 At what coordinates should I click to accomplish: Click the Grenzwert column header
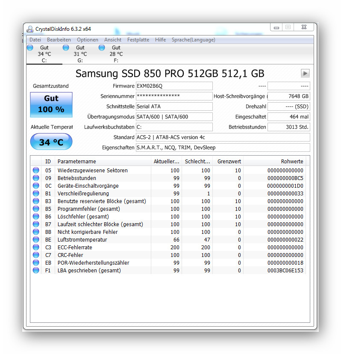[228, 162]
